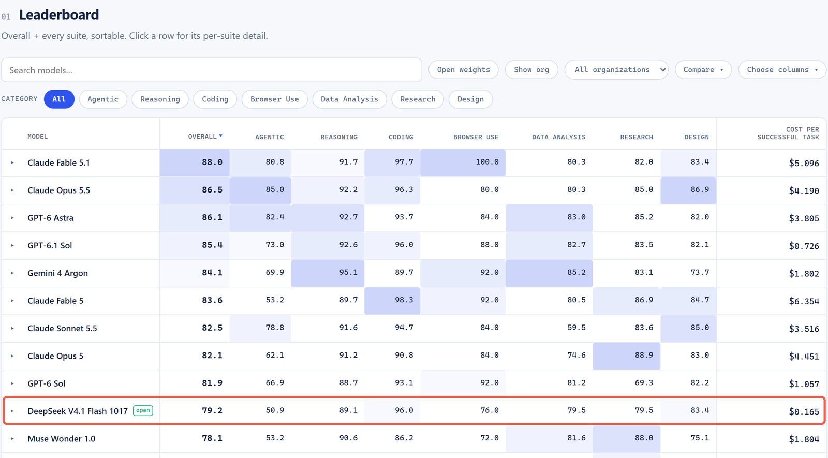
Task: Select the Data Analysis category filter
Action: pos(349,99)
